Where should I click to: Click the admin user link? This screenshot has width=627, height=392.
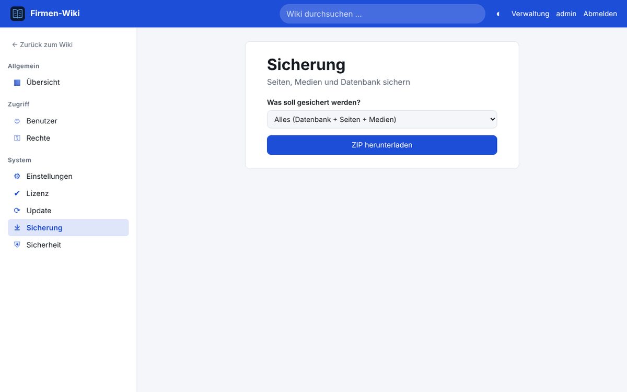coord(566,14)
